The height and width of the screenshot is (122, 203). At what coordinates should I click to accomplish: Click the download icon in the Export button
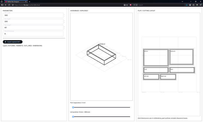(x=5, y=42)
